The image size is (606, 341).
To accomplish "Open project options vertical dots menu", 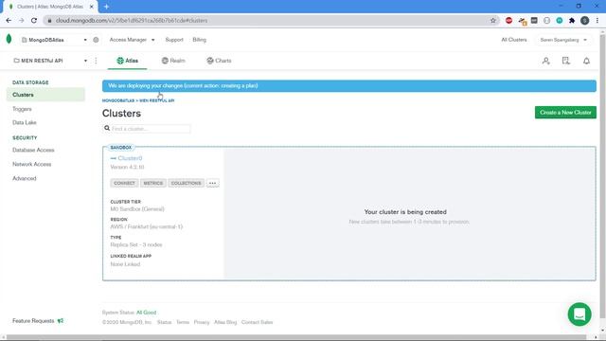I will [x=96, y=61].
